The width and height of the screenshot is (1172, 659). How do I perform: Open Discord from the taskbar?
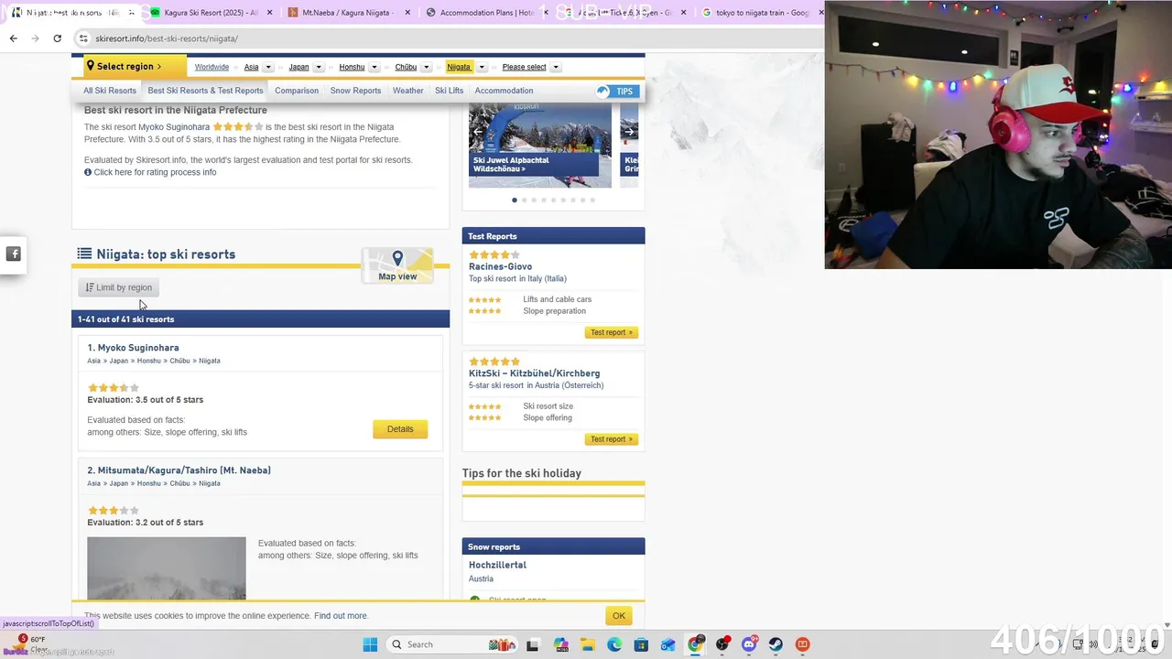(x=749, y=644)
